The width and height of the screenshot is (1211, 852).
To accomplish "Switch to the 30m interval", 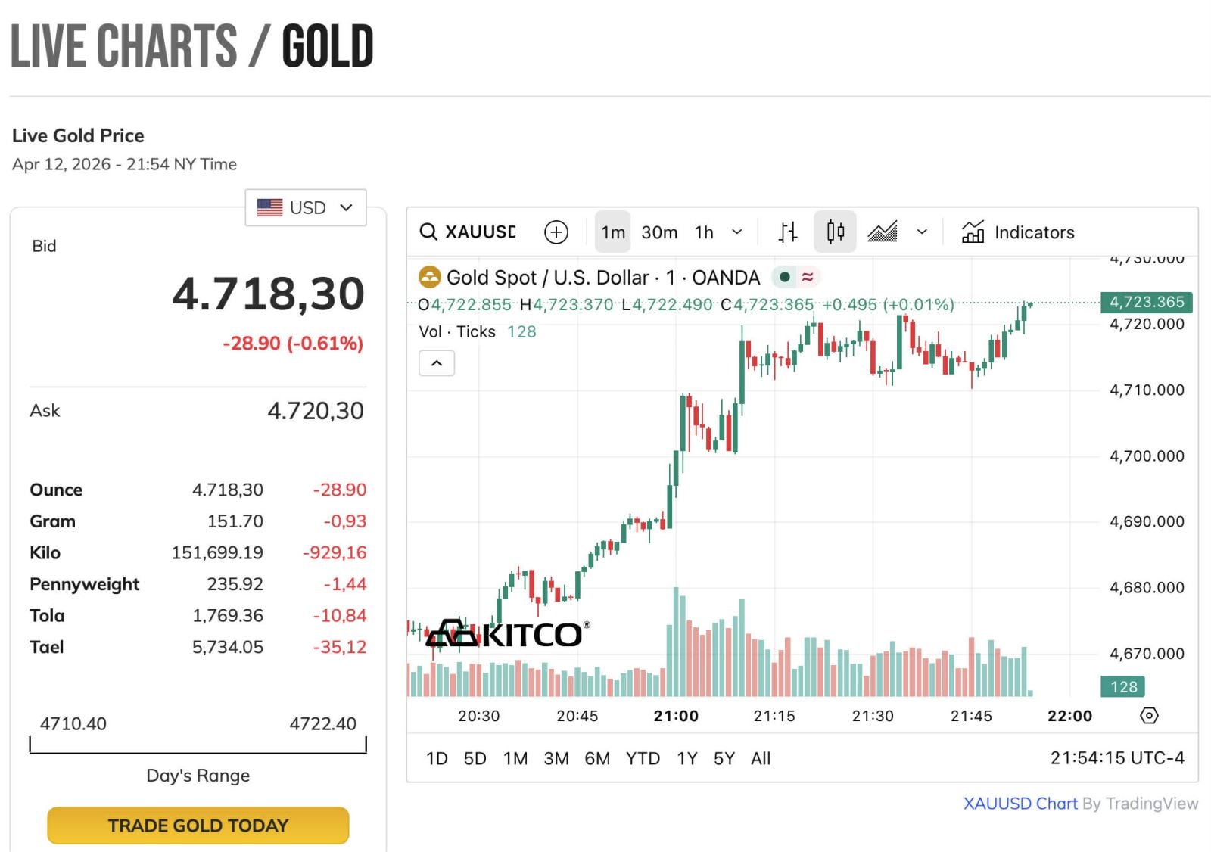I will [x=659, y=232].
